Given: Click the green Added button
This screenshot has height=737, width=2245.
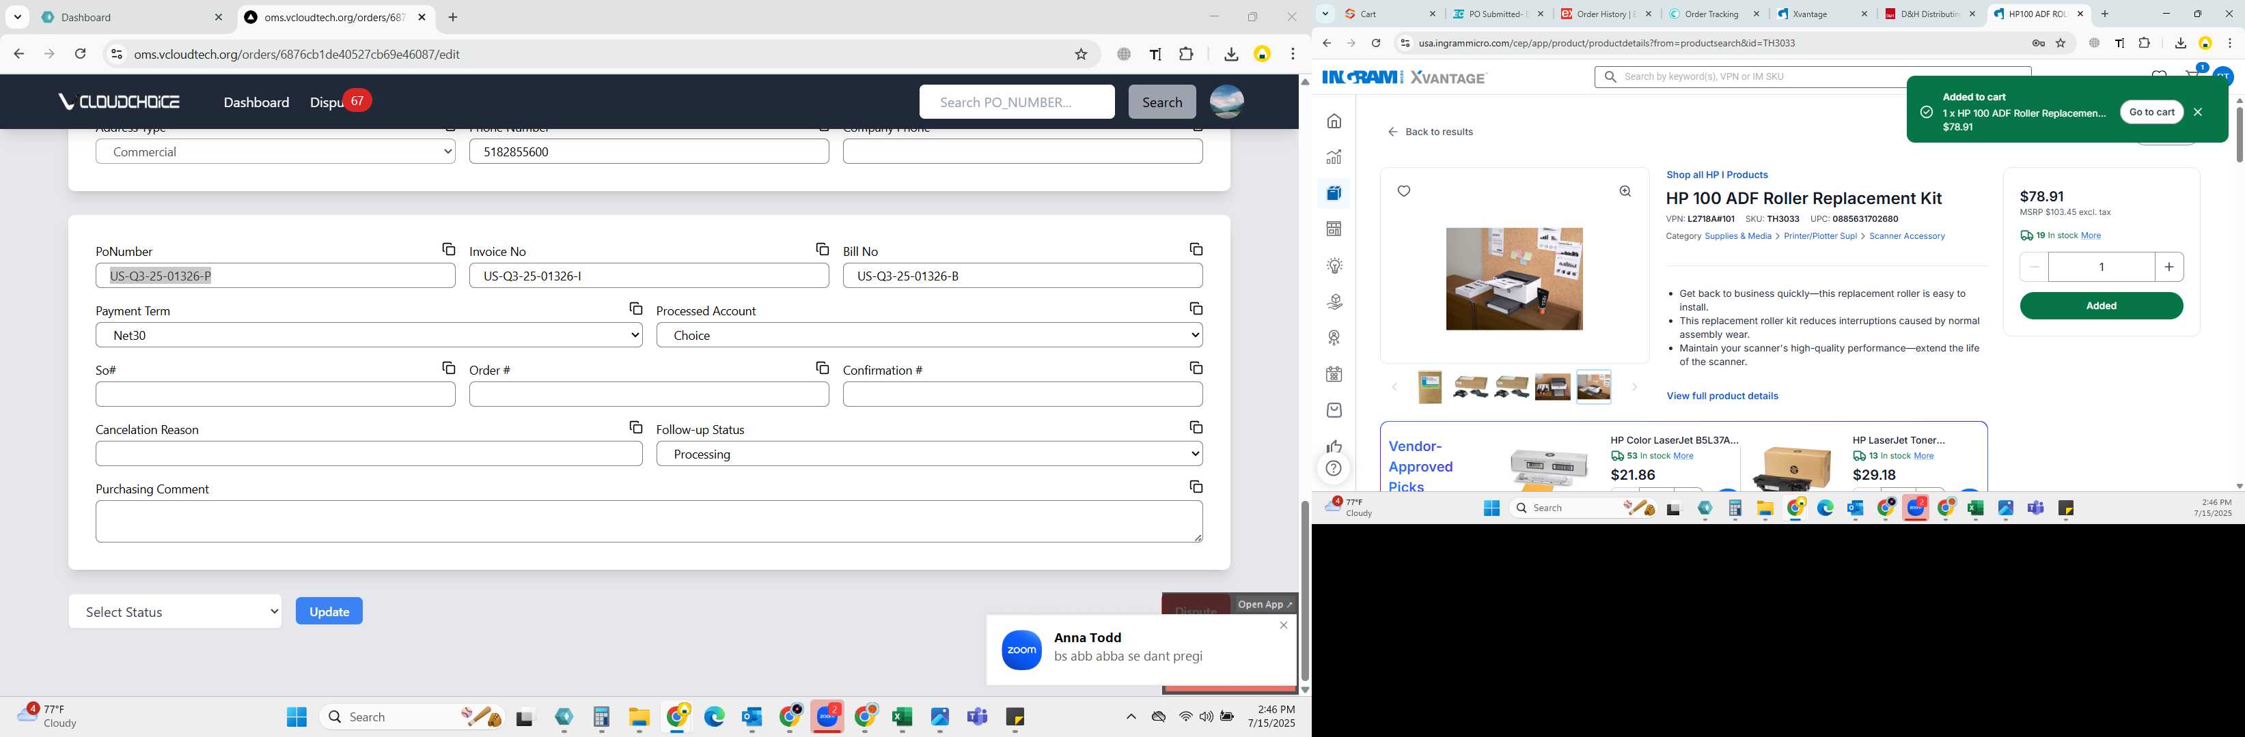Looking at the screenshot, I should click(x=2100, y=306).
